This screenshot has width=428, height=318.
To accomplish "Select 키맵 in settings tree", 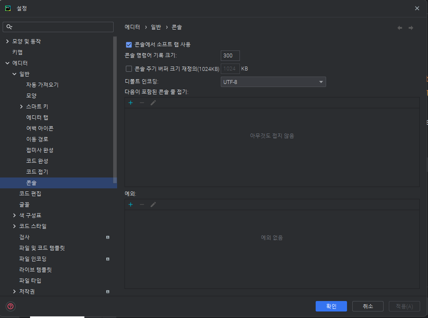I will click(x=17, y=52).
